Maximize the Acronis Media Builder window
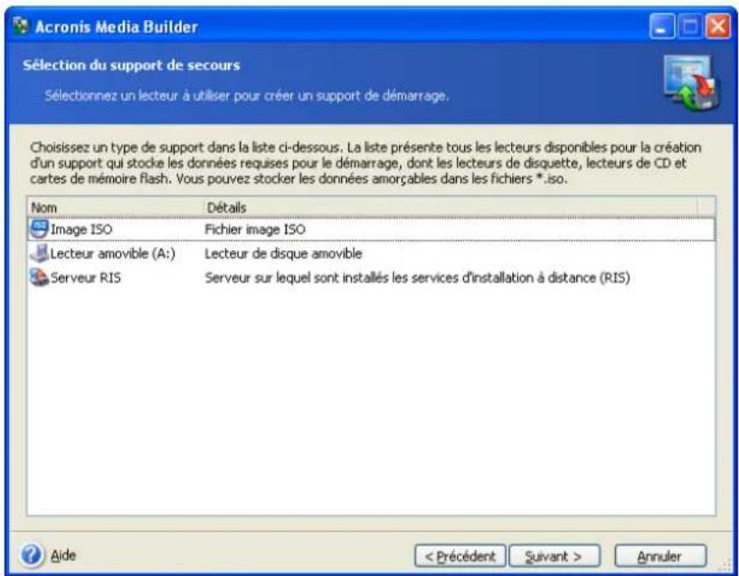Image resolution: width=739 pixels, height=576 pixels. click(x=690, y=26)
